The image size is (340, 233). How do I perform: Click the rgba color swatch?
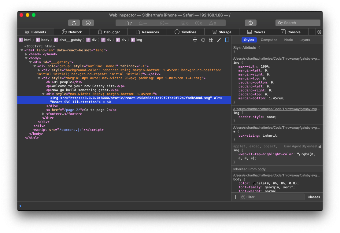point(299,154)
